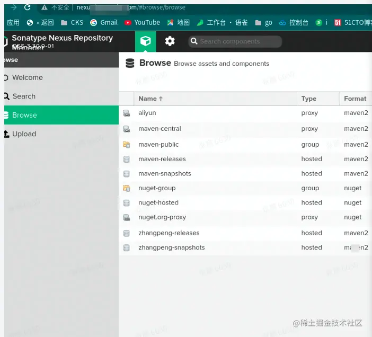372x337 pixels.
Task: Open the maven-central repository
Action: 160,129
